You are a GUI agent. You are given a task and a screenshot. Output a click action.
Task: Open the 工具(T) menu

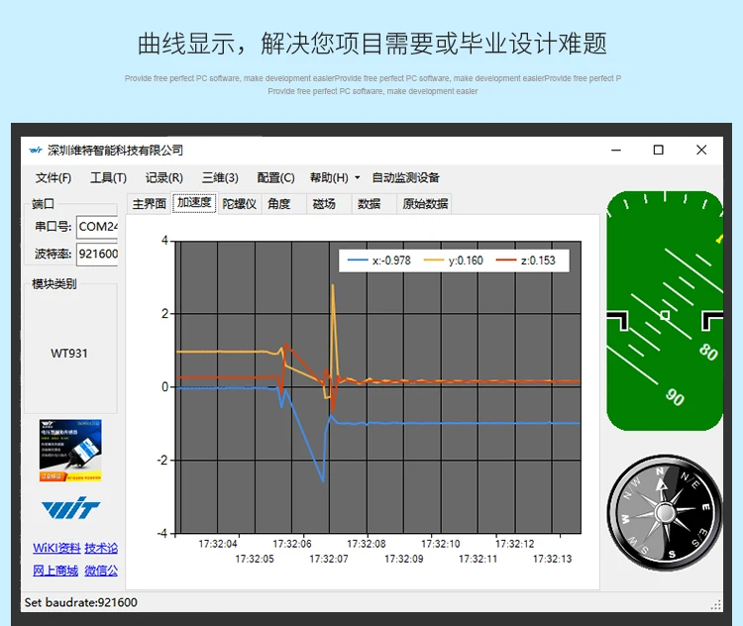tap(109, 177)
